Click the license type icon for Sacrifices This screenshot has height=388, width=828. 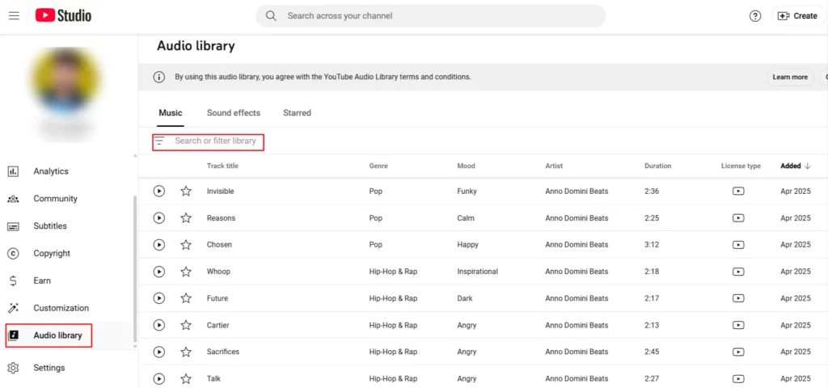739,352
